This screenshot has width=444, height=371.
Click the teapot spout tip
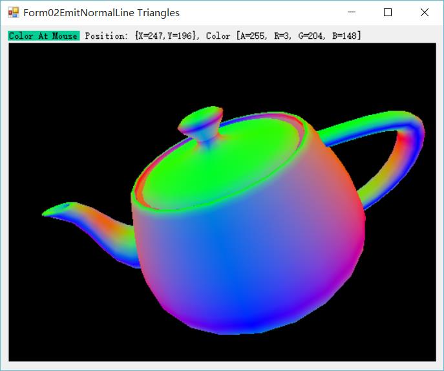point(58,209)
